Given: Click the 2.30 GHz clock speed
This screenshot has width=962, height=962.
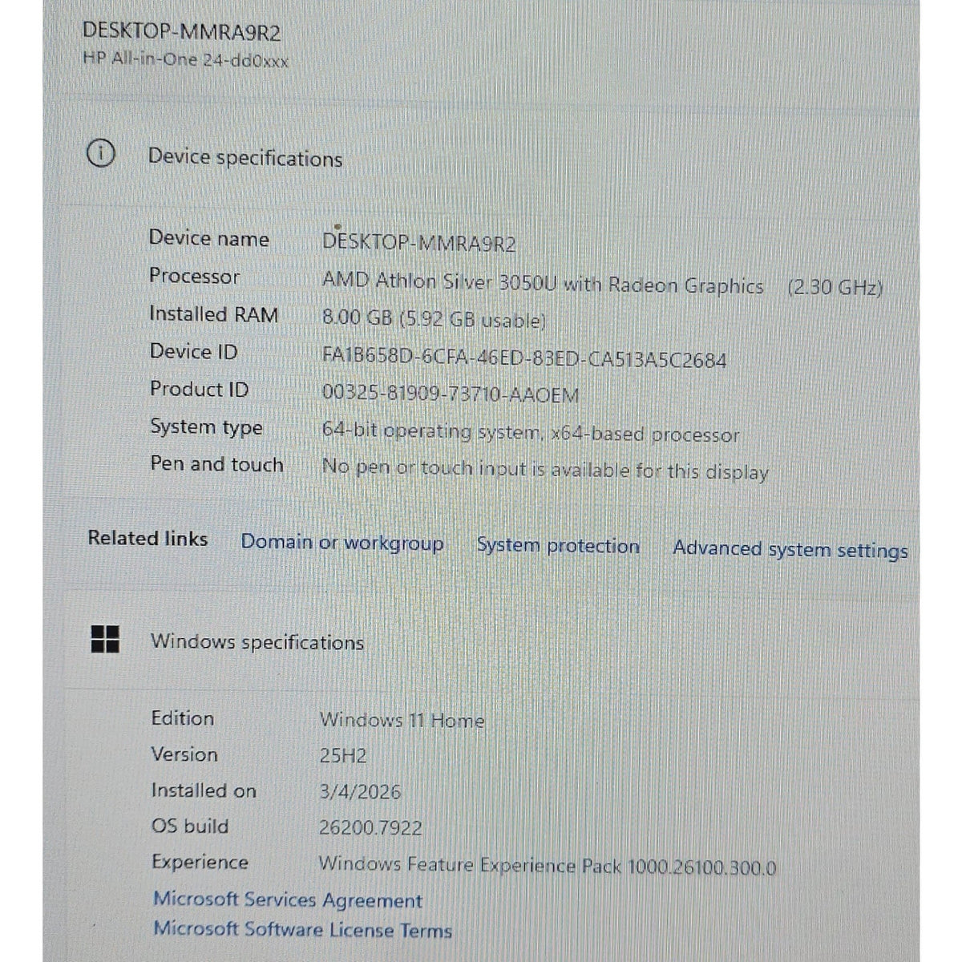Looking at the screenshot, I should (x=835, y=287).
